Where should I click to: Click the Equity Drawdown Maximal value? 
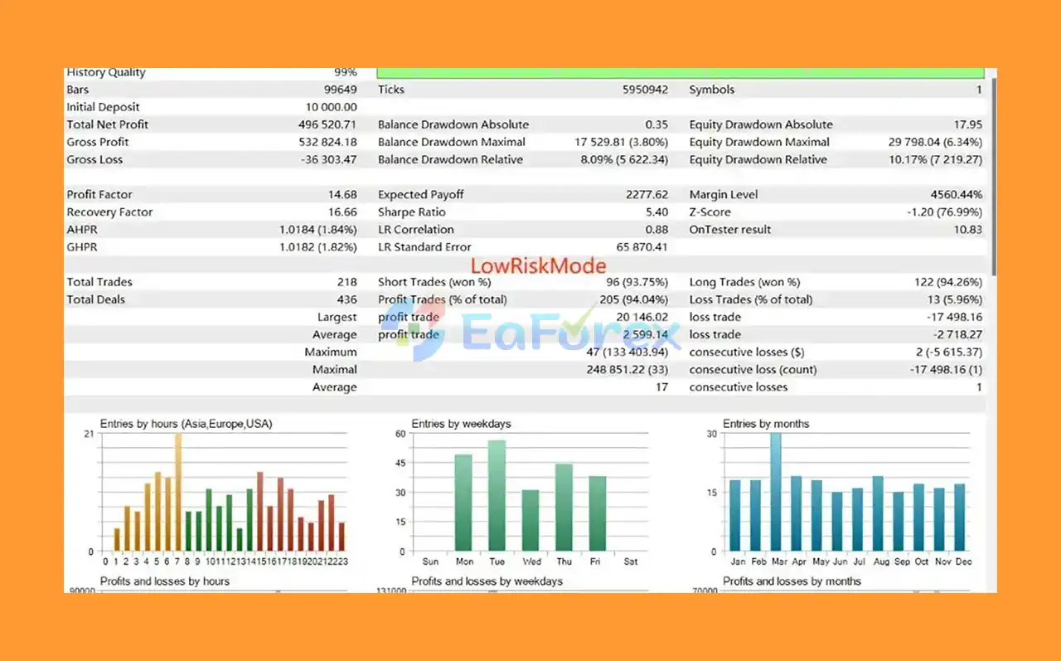point(935,142)
